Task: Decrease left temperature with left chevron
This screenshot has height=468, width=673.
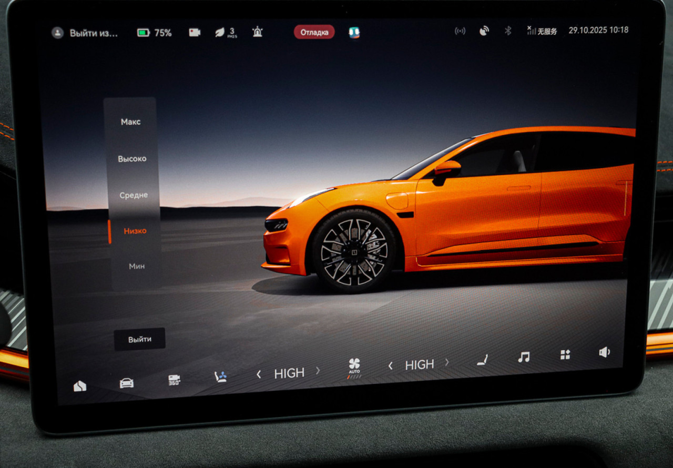Action: (259, 374)
